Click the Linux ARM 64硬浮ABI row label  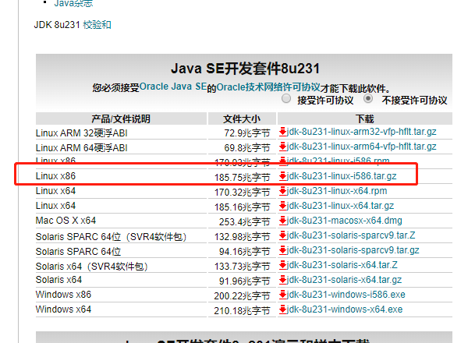(81, 148)
